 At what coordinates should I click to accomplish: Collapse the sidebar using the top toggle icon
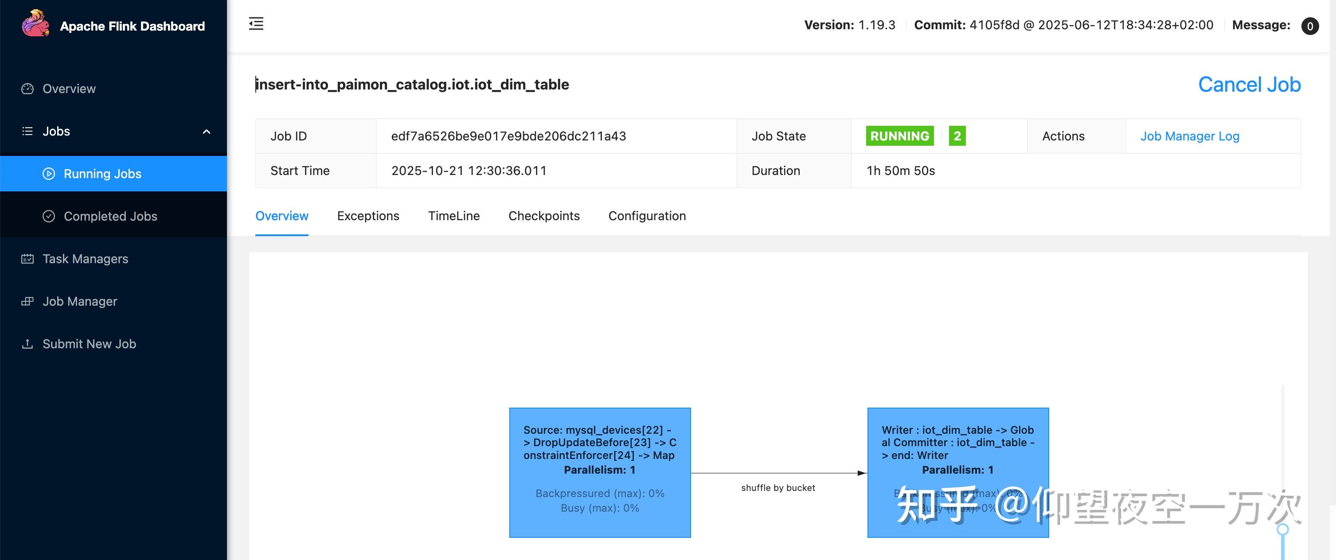tap(256, 24)
